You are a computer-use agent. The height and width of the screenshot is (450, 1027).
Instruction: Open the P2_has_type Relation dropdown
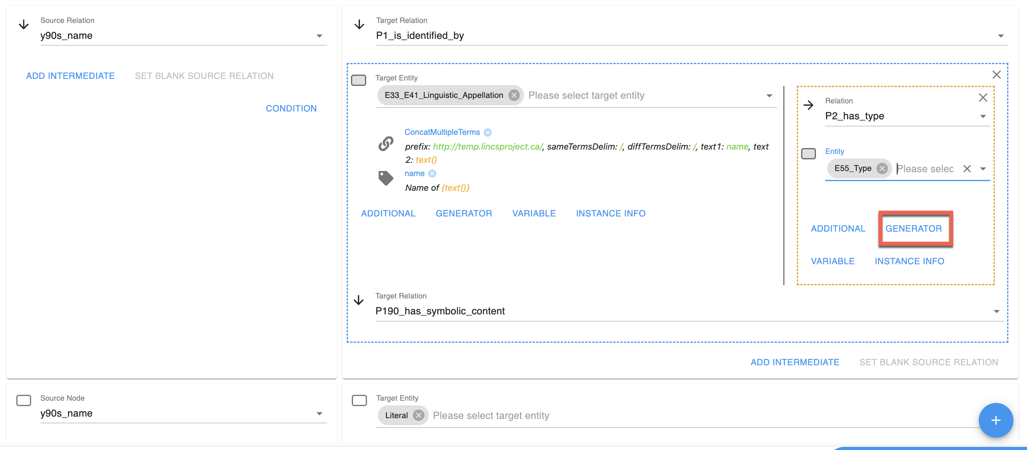pyautogui.click(x=982, y=117)
